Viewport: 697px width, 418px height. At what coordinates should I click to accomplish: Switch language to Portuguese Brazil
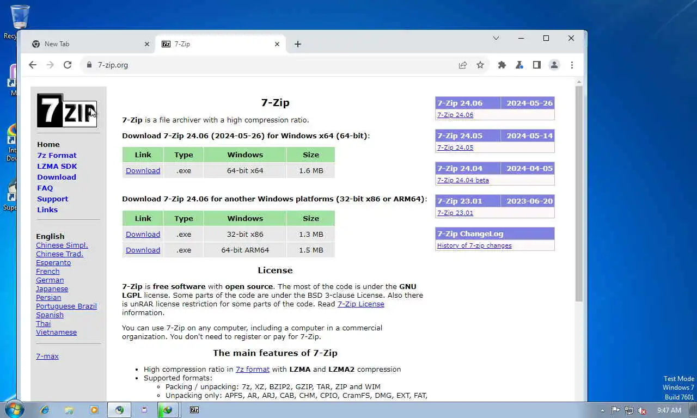coord(66,306)
